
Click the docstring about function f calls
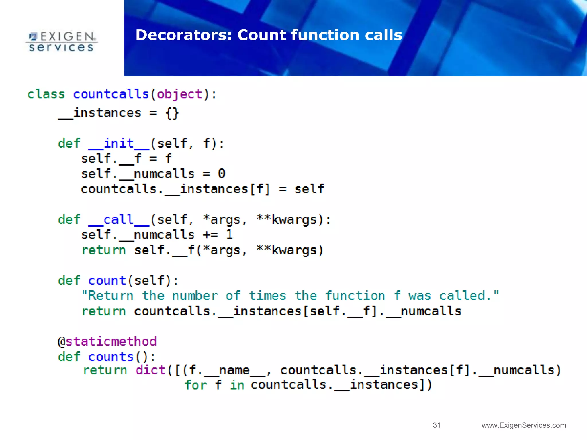click(x=290, y=296)
